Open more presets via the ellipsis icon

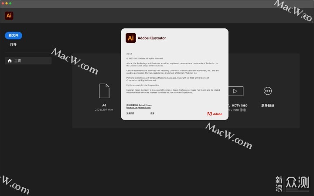pos(267,91)
